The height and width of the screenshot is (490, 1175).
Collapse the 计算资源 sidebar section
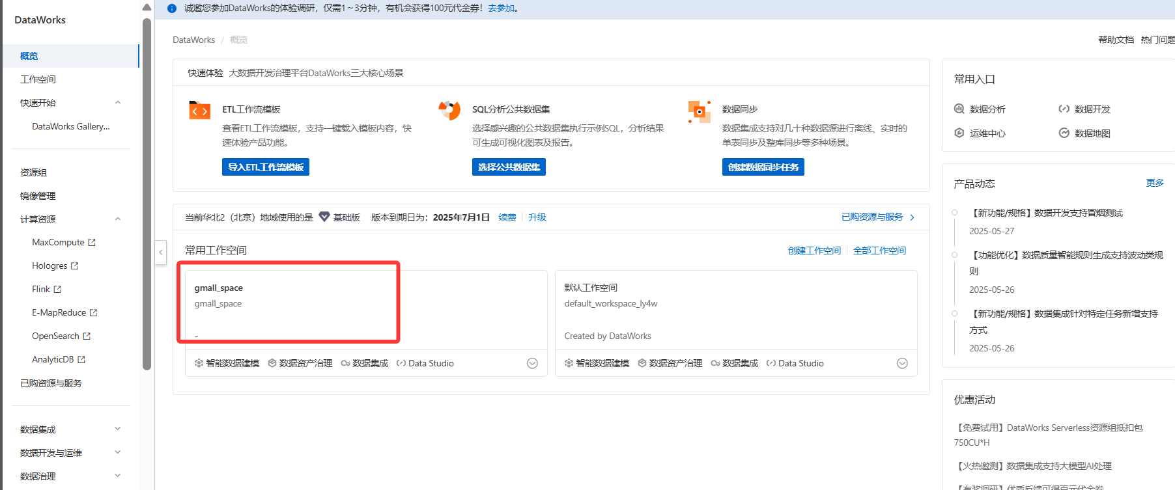[118, 219]
